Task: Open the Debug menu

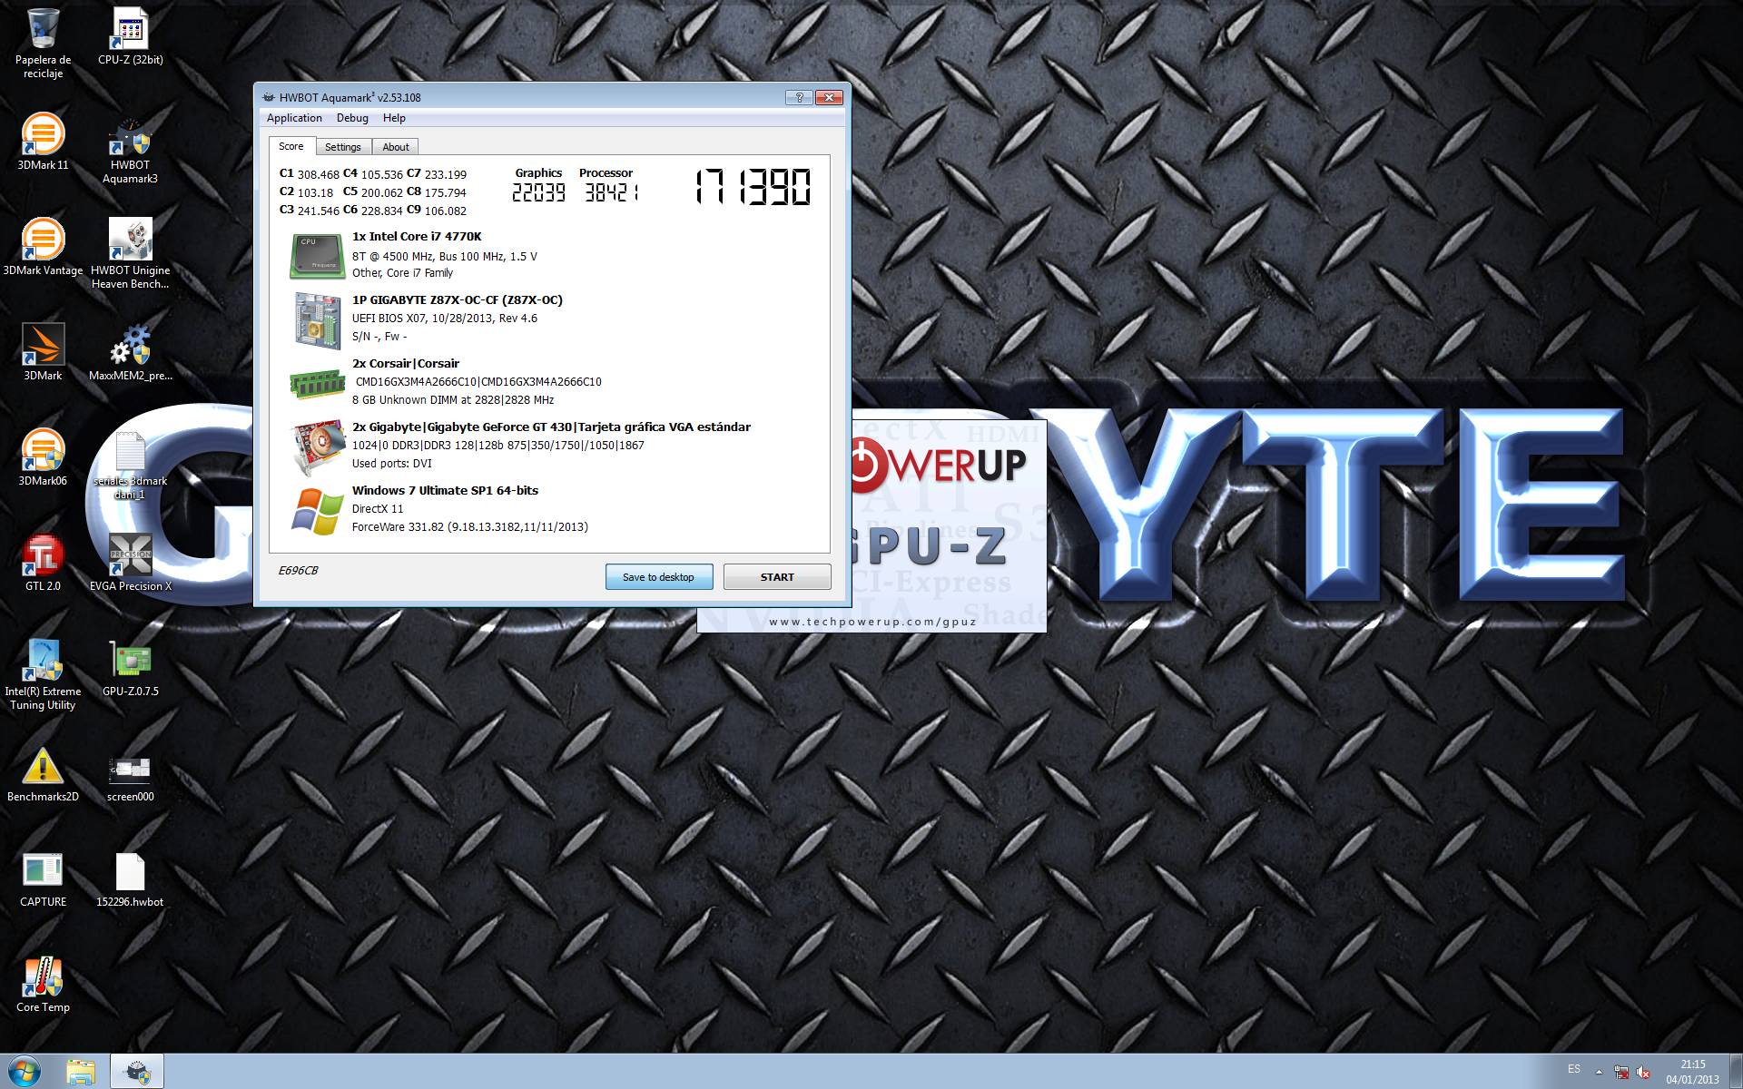Action: tap(352, 118)
